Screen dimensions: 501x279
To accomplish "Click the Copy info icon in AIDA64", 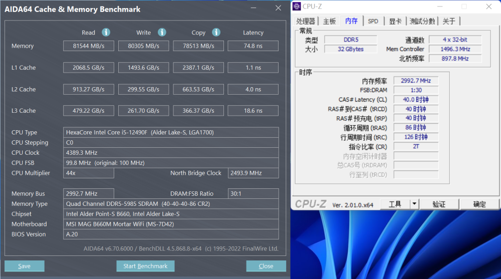I will 216,32.
